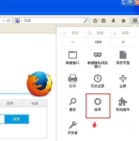Restore down the browser window
The image size is (139, 141).
click(x=131, y=3)
